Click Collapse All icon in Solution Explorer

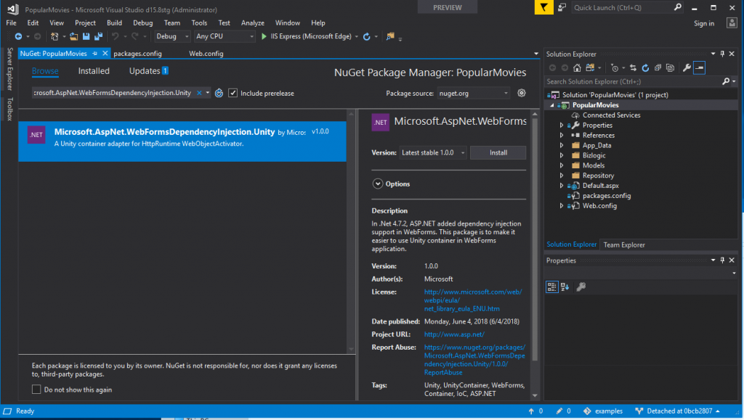coord(658,68)
